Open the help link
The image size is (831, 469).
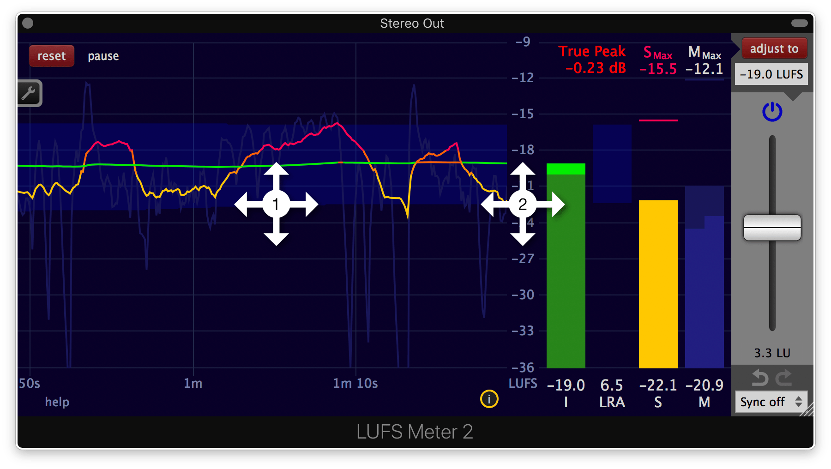click(57, 402)
